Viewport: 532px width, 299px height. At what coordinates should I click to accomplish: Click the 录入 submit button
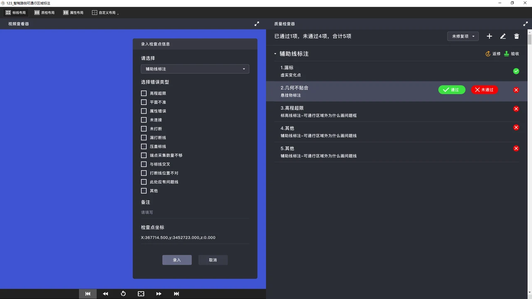pyautogui.click(x=177, y=260)
